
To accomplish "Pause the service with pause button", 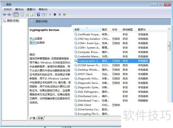I will [60, 14].
